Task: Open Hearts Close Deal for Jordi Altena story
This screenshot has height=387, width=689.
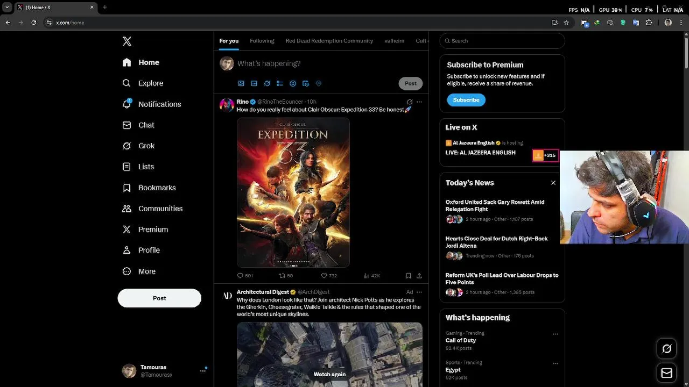Action: click(496, 242)
